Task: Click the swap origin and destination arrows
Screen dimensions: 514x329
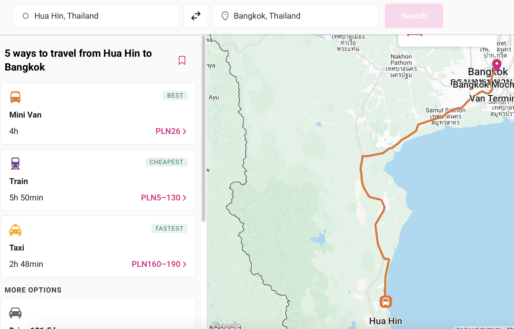Action: tap(196, 16)
